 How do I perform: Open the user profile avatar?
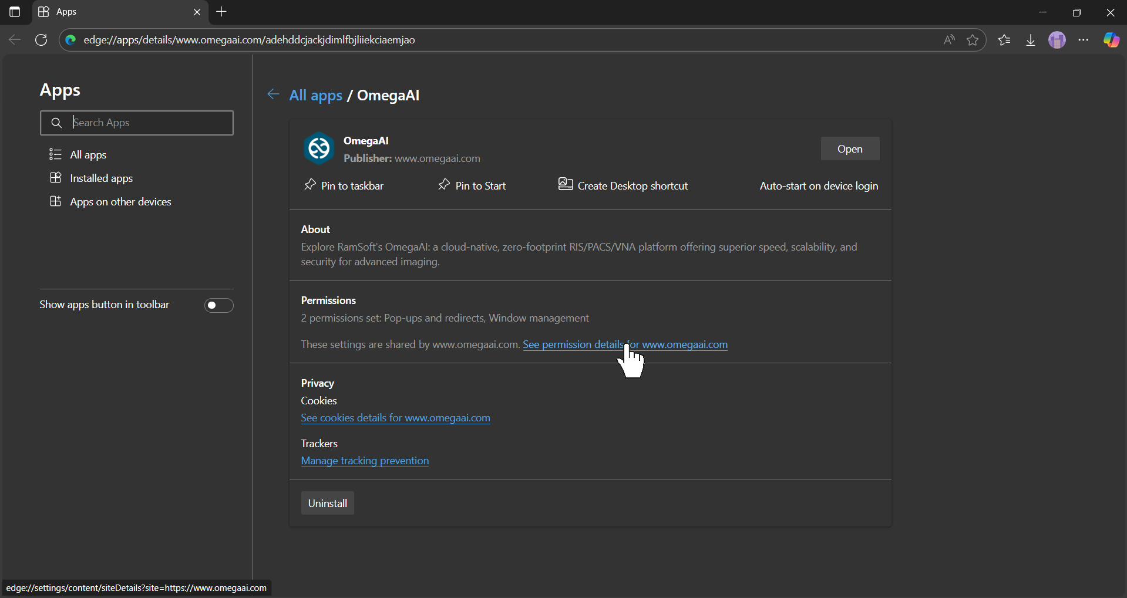(x=1057, y=40)
